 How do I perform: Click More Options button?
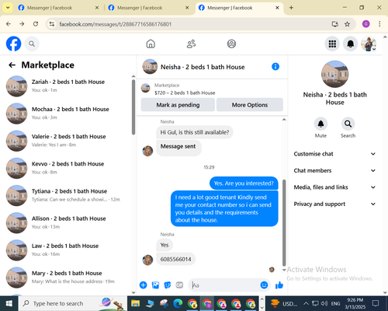point(250,105)
